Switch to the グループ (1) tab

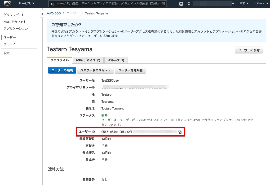[116, 60]
